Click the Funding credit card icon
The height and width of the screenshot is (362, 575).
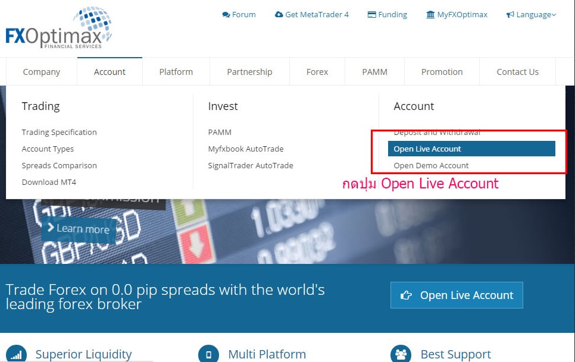(x=372, y=15)
